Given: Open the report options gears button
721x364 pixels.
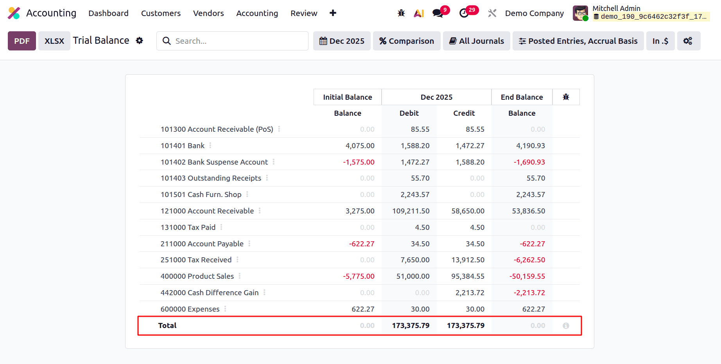Looking at the screenshot, I should [x=688, y=41].
